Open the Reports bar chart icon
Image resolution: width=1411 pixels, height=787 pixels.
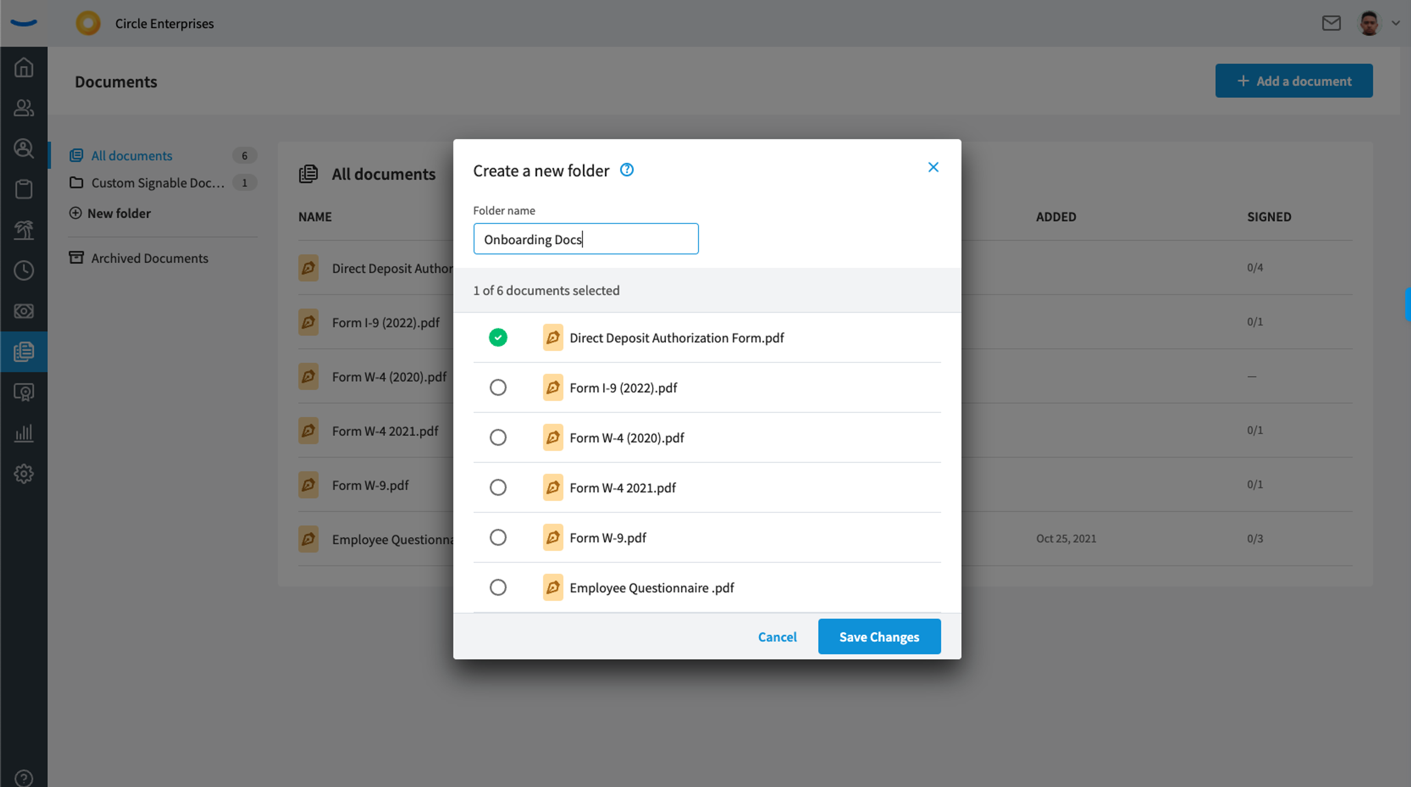click(x=24, y=433)
